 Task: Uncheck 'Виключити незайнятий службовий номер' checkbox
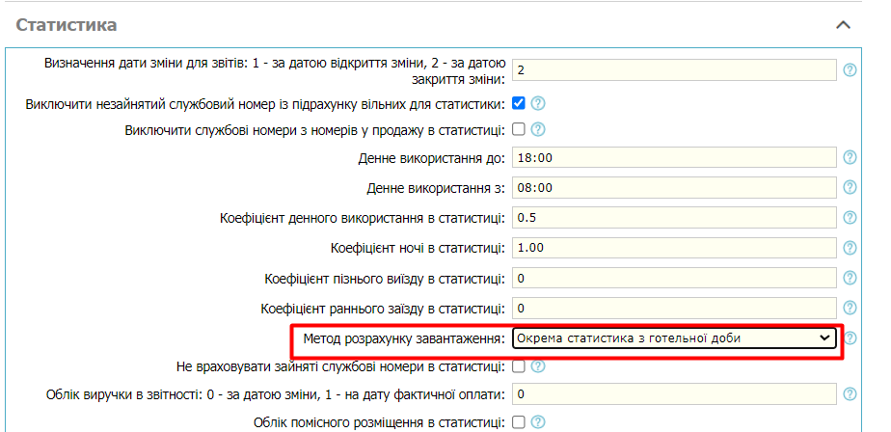click(x=519, y=103)
